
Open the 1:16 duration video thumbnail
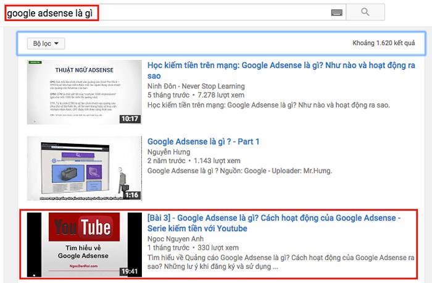[x=85, y=168]
